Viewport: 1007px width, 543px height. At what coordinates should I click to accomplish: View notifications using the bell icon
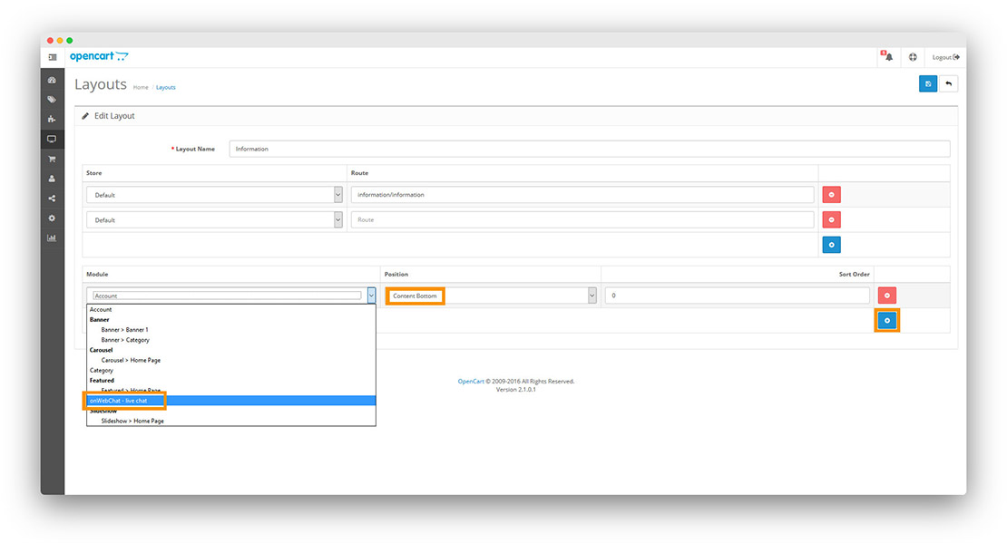(886, 56)
